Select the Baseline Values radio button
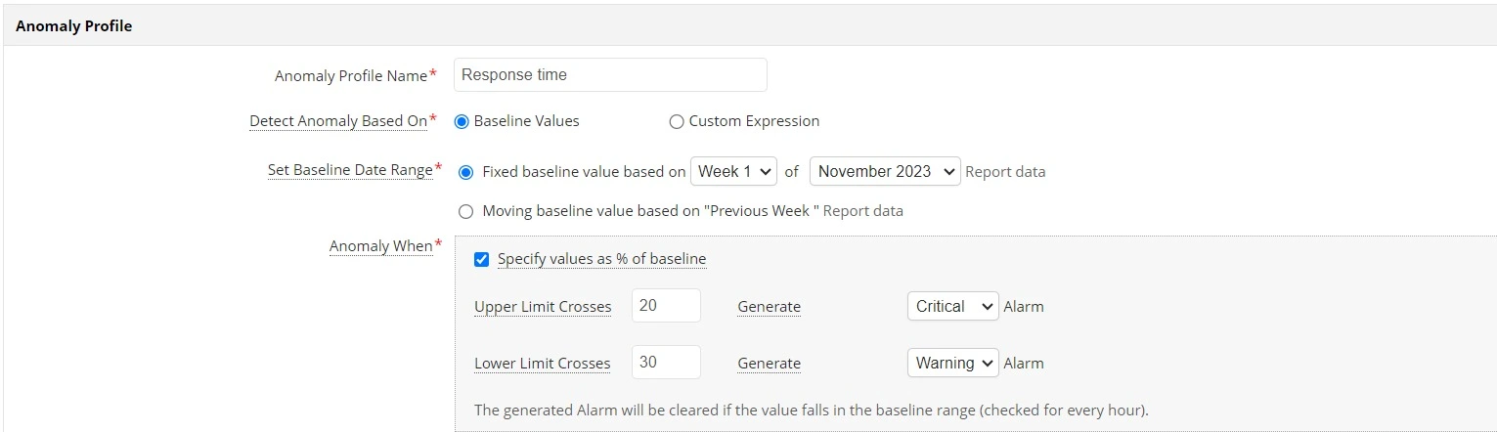Image resolution: width=1497 pixels, height=432 pixels. [462, 121]
